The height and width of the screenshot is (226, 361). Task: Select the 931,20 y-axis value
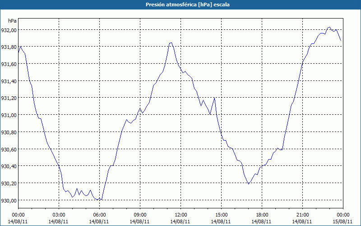(9, 98)
